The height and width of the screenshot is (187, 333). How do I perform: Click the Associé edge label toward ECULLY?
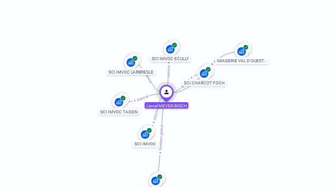[x=169, y=71]
